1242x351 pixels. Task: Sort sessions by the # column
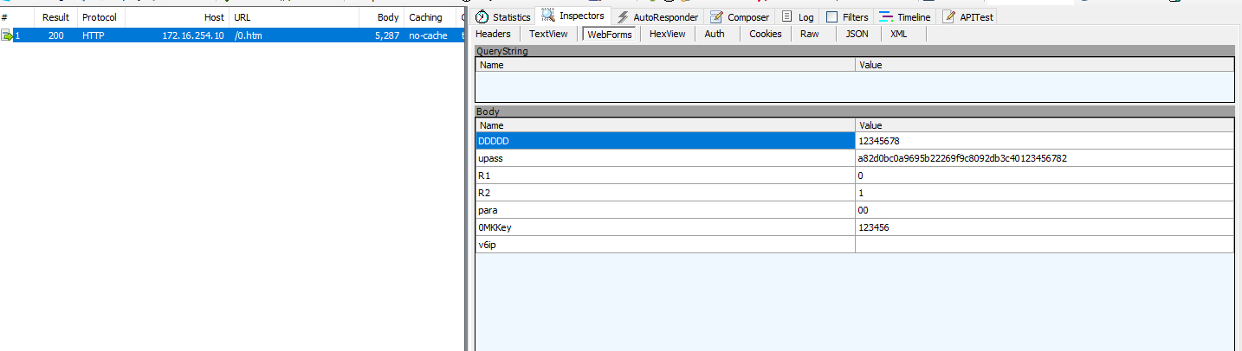pos(17,17)
